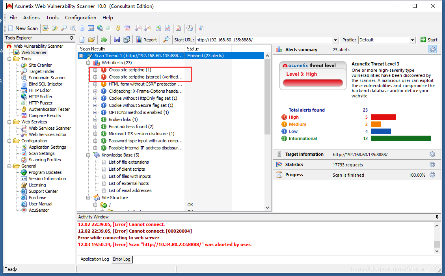Save scan results with the floppy disk icon

tap(117, 40)
